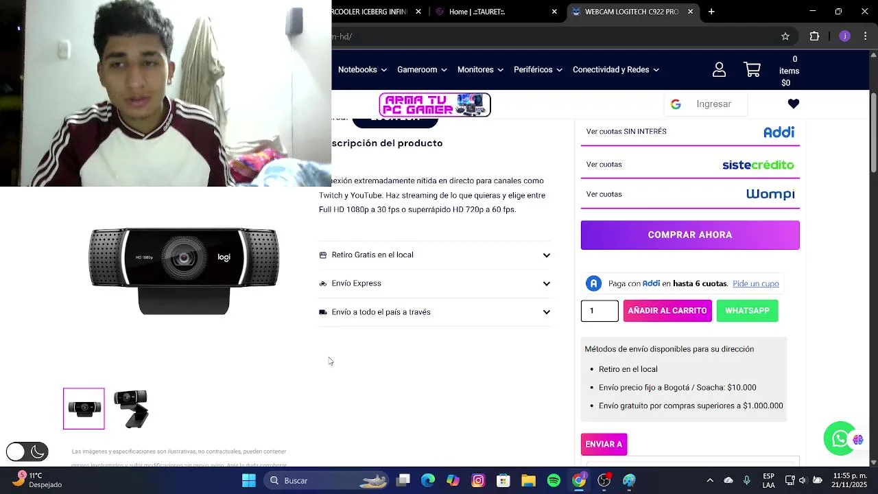
Task: Open the browser extensions puzzle icon
Action: [x=815, y=36]
